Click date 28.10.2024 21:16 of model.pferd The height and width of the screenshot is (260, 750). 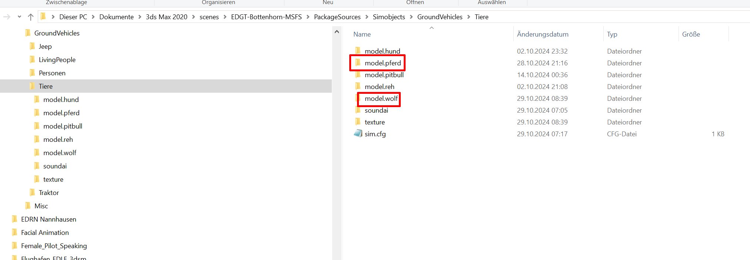pos(542,63)
